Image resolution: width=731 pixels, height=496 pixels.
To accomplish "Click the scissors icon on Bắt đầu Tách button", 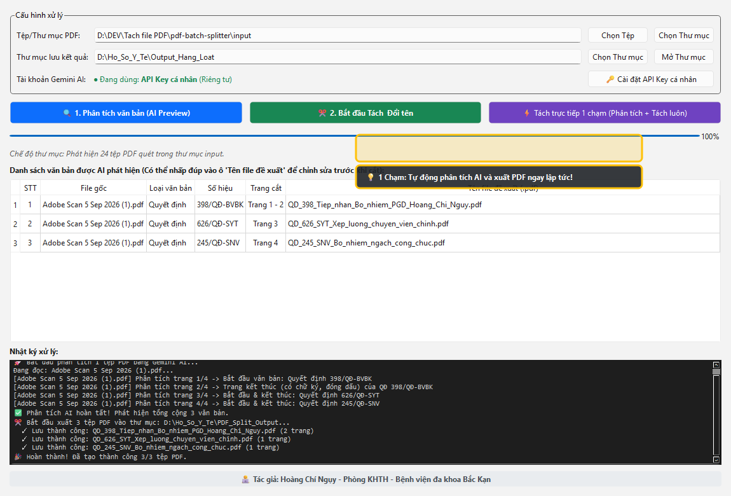I will click(322, 113).
